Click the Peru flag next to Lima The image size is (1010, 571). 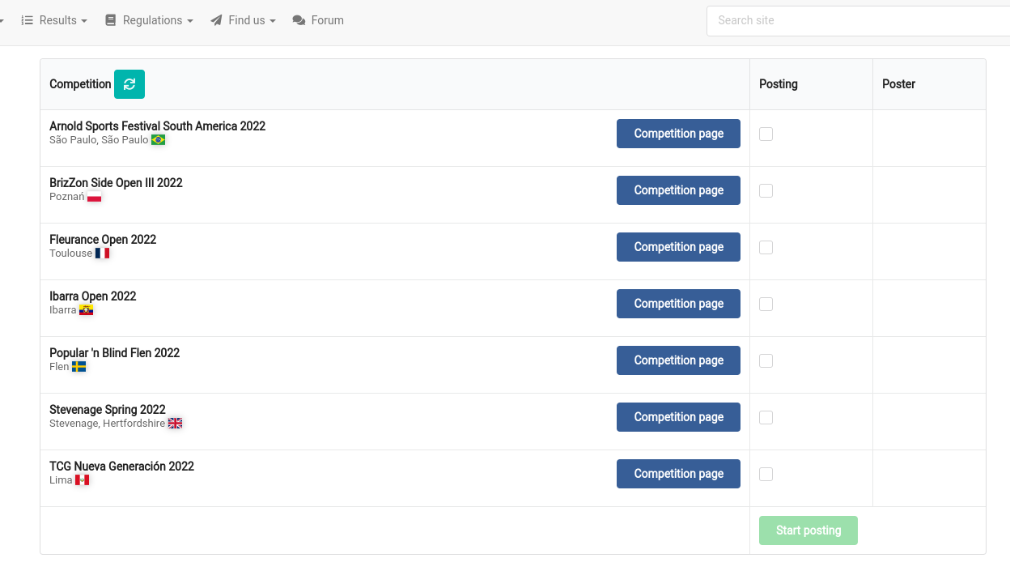pyautogui.click(x=82, y=480)
